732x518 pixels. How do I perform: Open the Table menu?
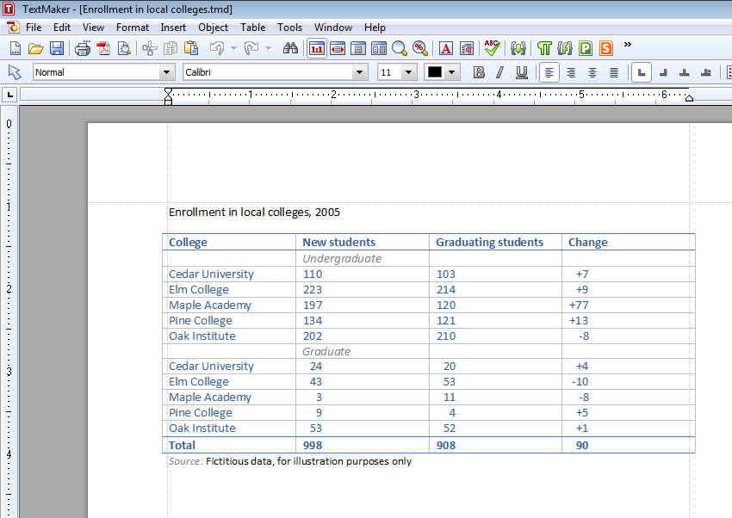click(252, 28)
